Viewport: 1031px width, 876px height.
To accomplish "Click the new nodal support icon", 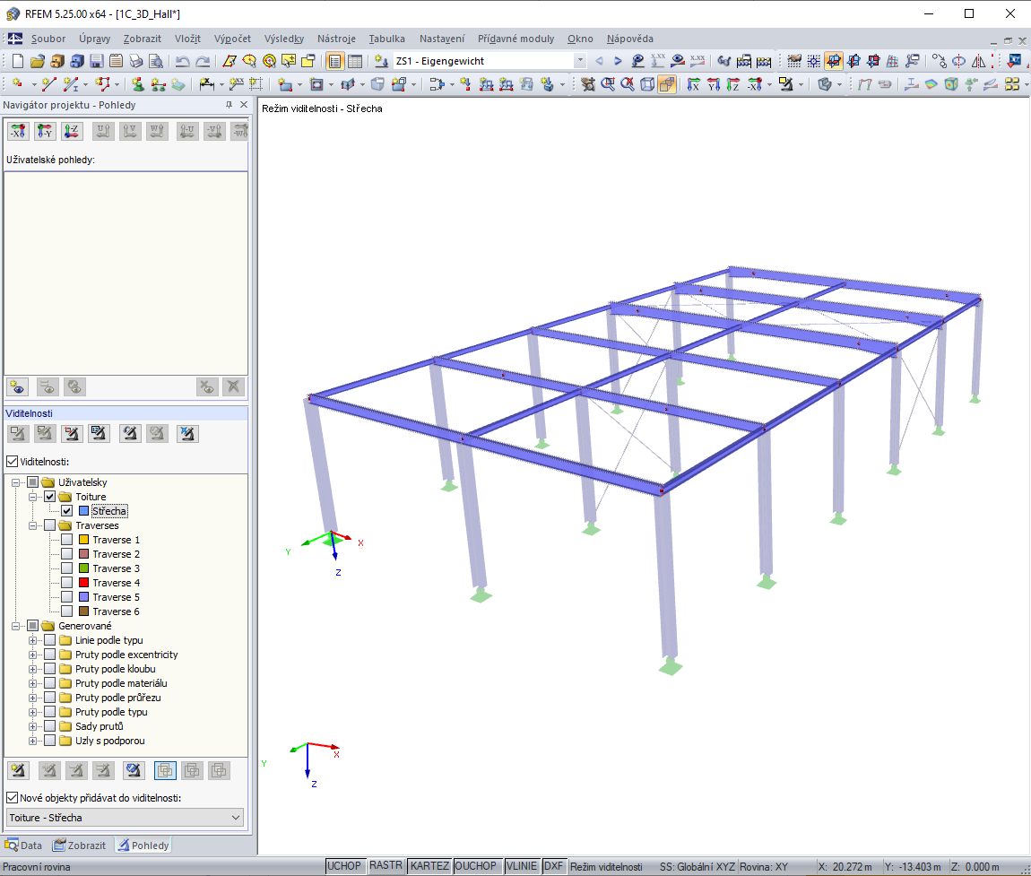I will click(137, 83).
